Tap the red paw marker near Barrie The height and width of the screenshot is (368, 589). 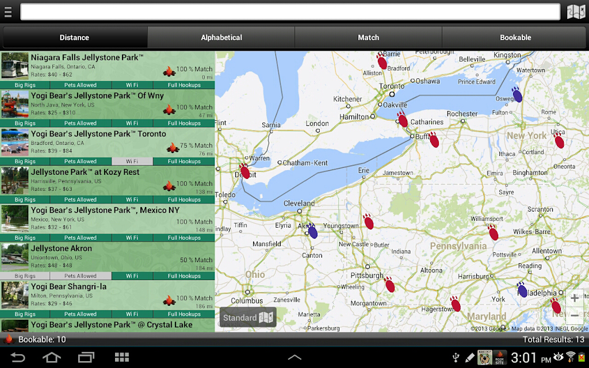click(x=382, y=62)
